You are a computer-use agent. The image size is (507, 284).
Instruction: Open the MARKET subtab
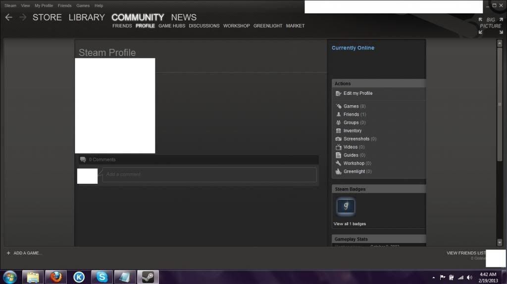pos(295,26)
